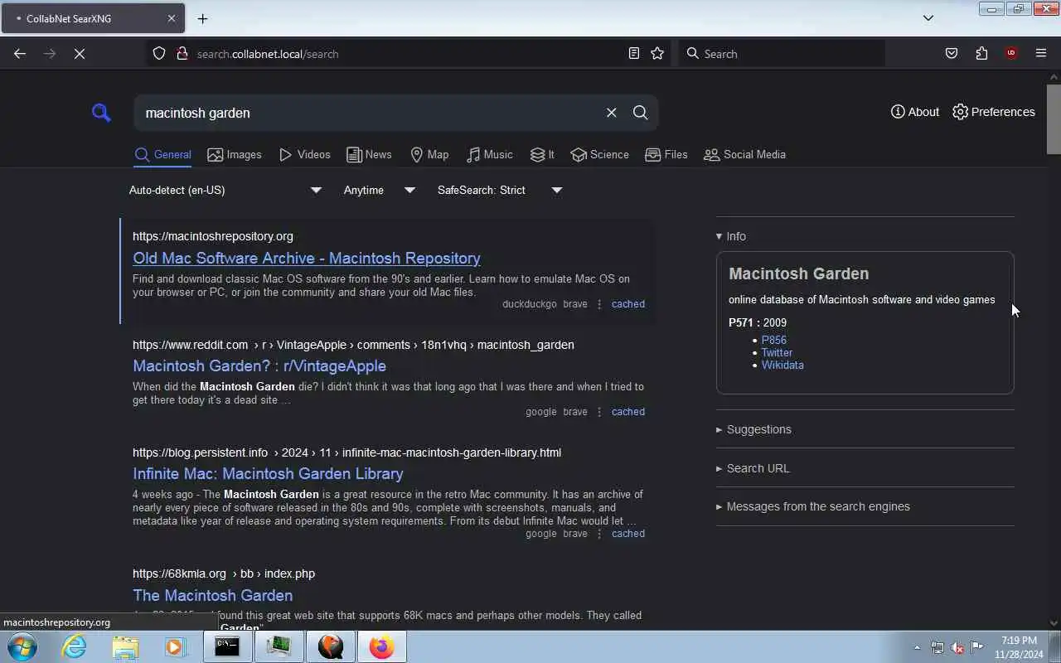Open the Windows Start menu

[x=21, y=646]
